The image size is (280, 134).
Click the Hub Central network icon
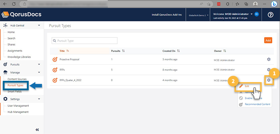point(6,26)
